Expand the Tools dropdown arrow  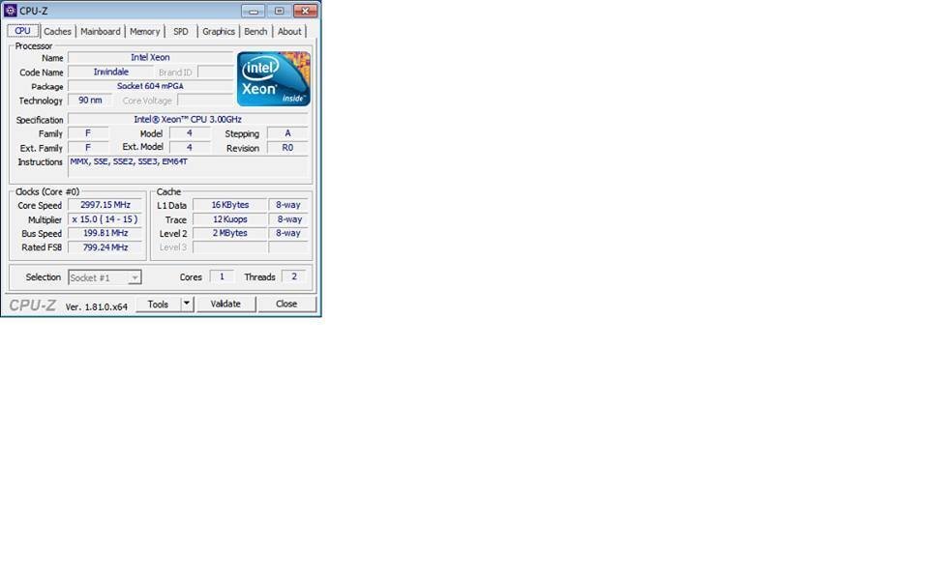pyautogui.click(x=187, y=304)
